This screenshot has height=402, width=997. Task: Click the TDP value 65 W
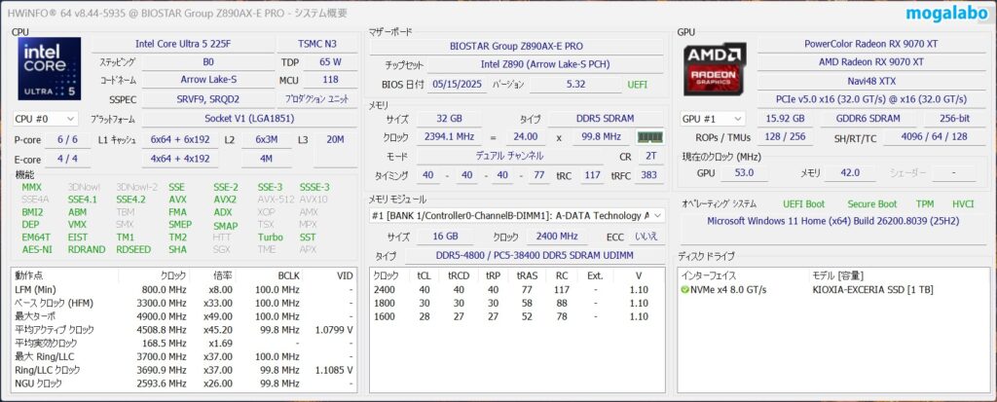(x=330, y=62)
